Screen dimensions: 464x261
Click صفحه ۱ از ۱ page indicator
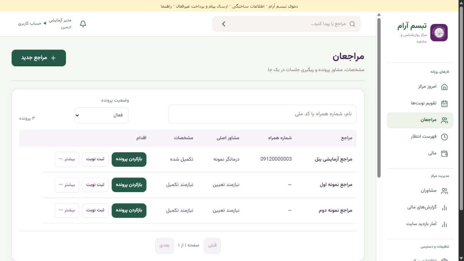point(189,245)
